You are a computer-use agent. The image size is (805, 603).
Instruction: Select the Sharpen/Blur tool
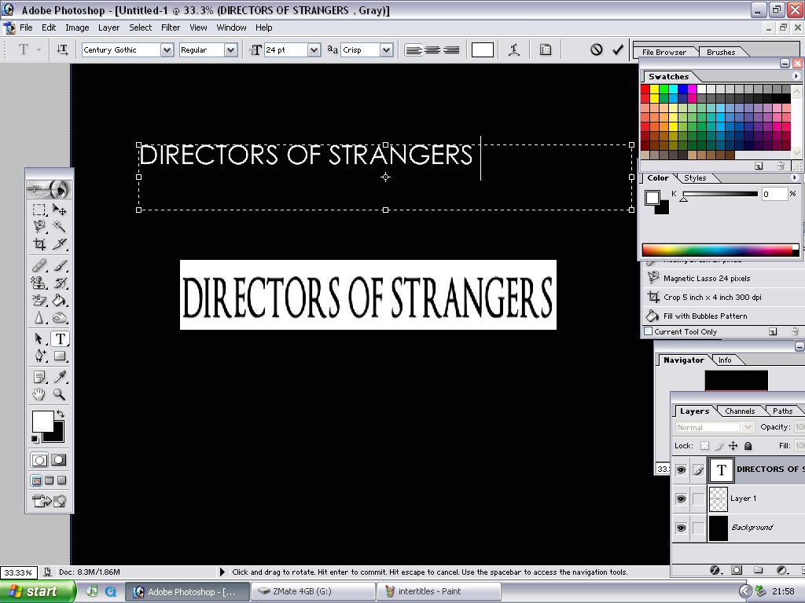pos(39,318)
